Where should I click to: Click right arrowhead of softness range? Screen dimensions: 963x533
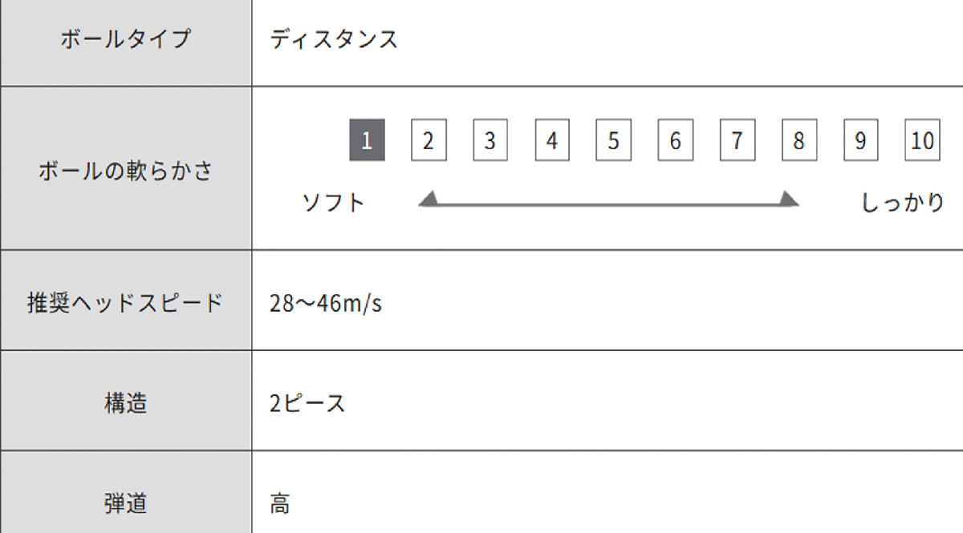pyautogui.click(x=790, y=200)
